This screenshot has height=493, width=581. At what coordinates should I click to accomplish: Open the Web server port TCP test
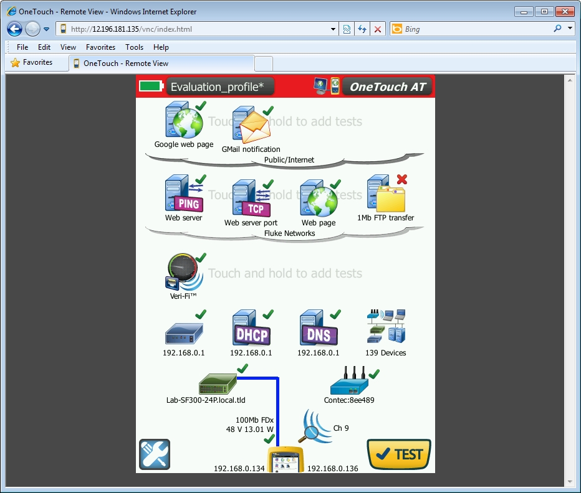click(251, 198)
